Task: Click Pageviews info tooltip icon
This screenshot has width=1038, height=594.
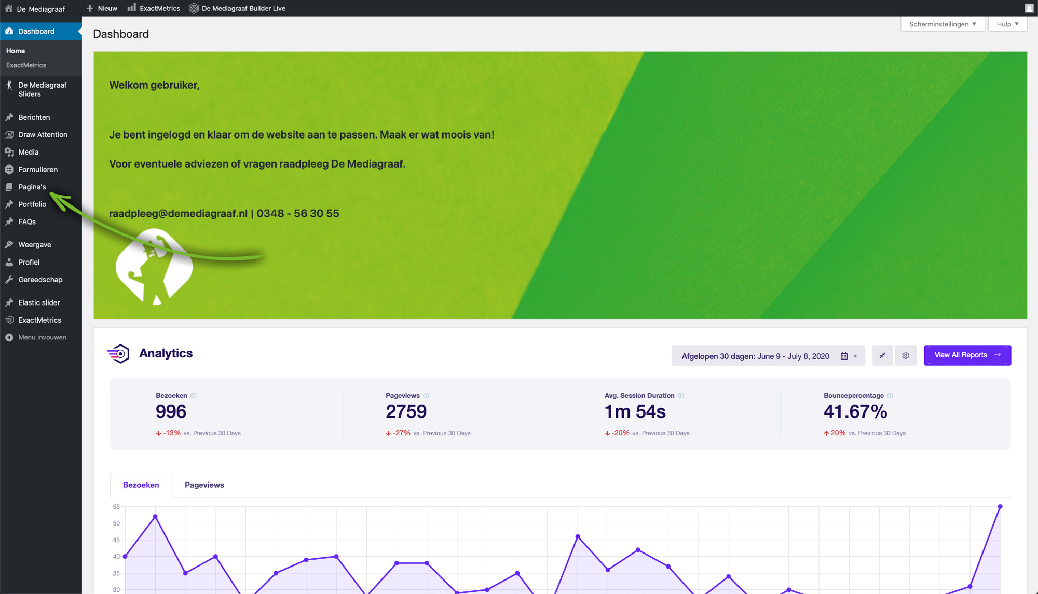Action: [x=426, y=396]
